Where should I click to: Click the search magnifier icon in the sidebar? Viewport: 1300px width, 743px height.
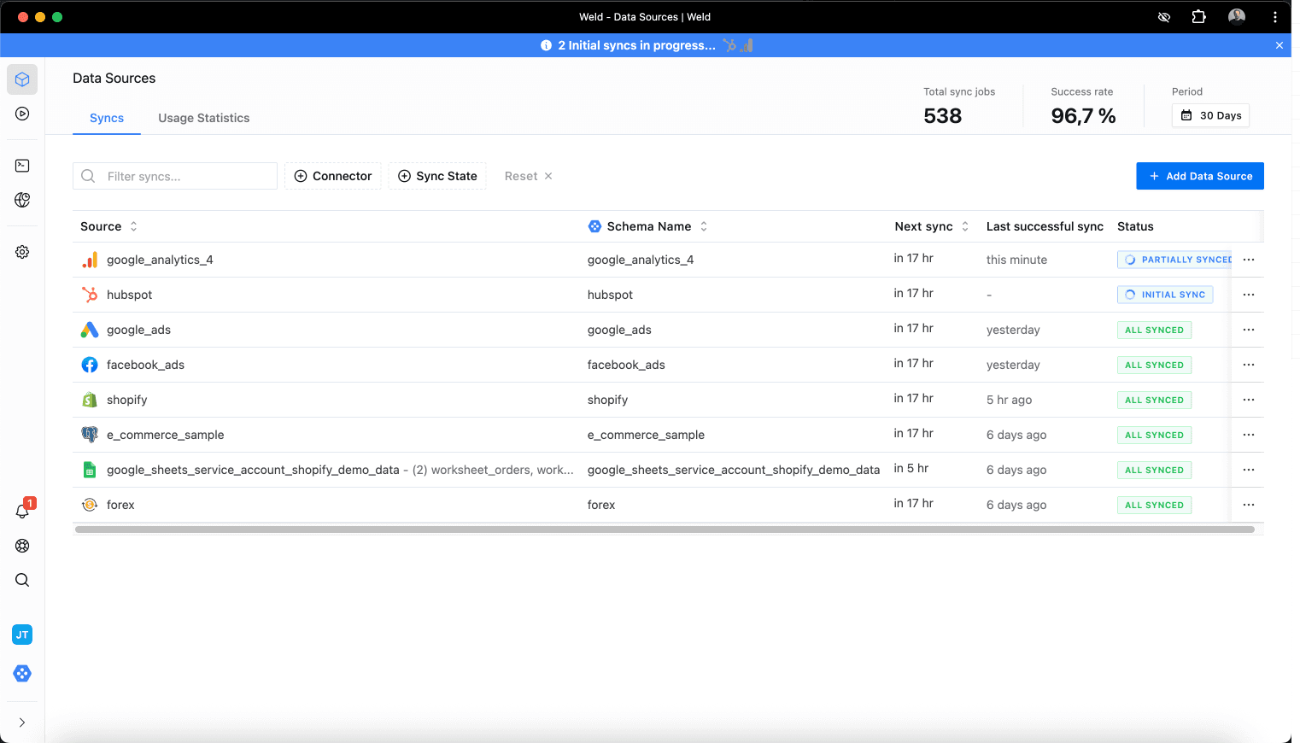[21, 580]
